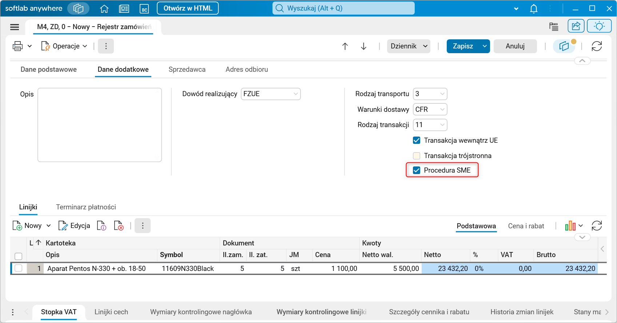
Task: Open Historia zmian linijek tab
Action: 522,312
